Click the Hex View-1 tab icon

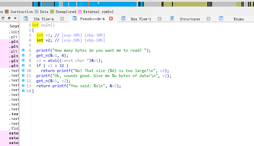click(x=123, y=19)
